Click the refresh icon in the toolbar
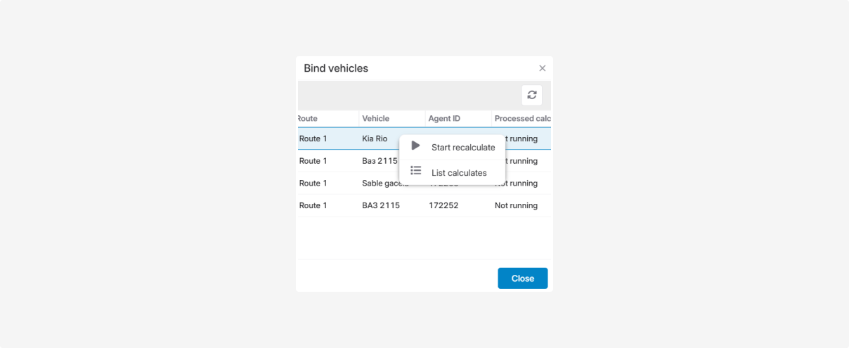The width and height of the screenshot is (849, 348). pyautogui.click(x=531, y=95)
